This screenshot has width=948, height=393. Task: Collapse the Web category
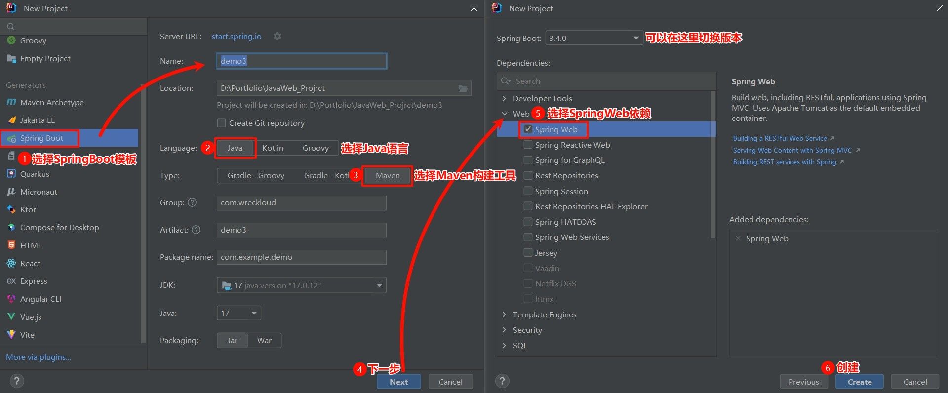tap(504, 114)
